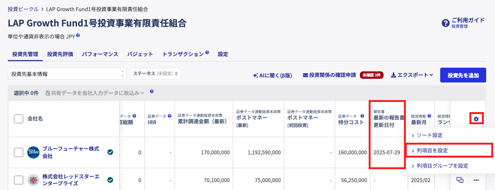Expand the エクスポート dropdown
This screenshot has height=190, width=495.
412,75
